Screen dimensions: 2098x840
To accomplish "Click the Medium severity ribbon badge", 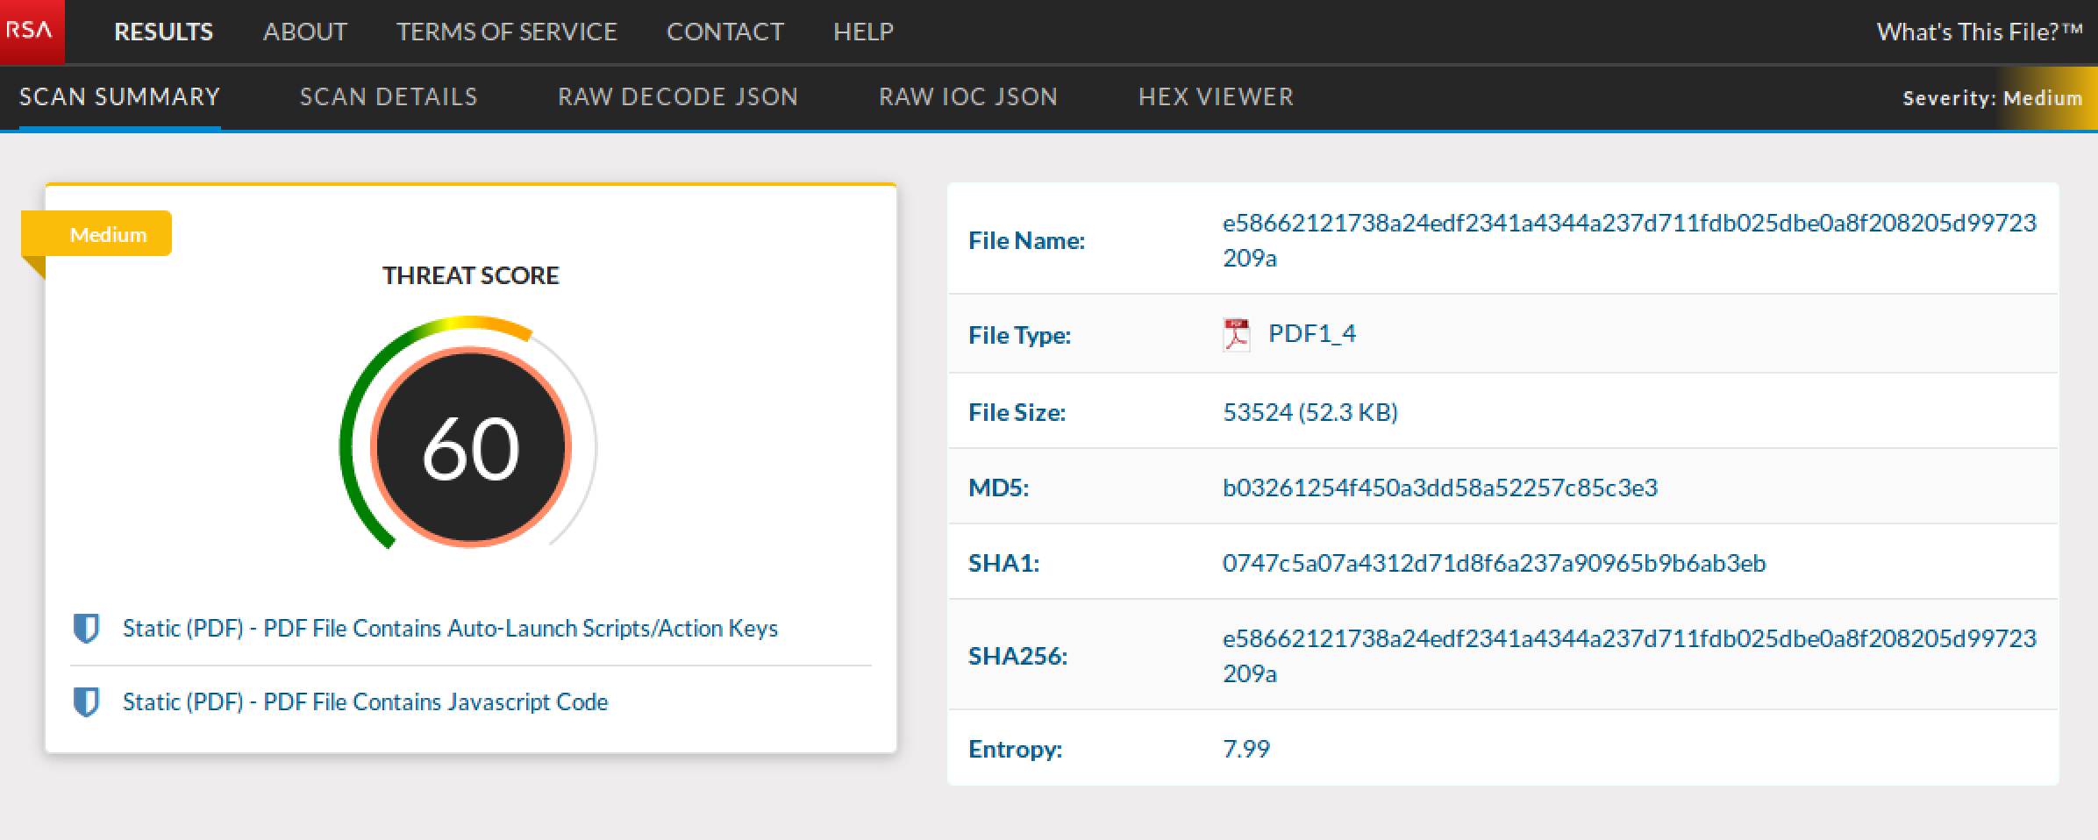I will pos(107,234).
